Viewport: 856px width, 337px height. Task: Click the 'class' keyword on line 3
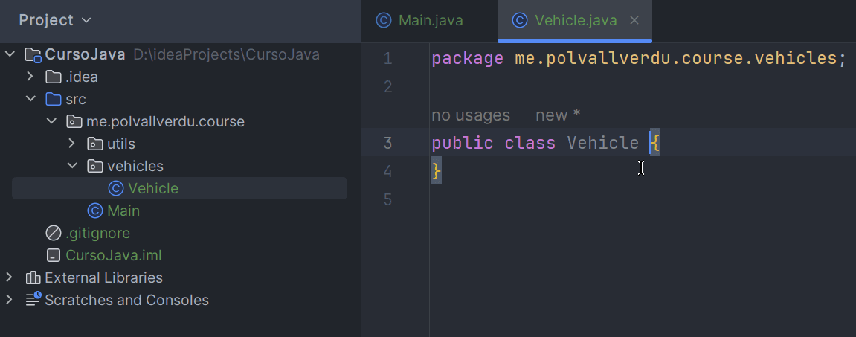[530, 143]
